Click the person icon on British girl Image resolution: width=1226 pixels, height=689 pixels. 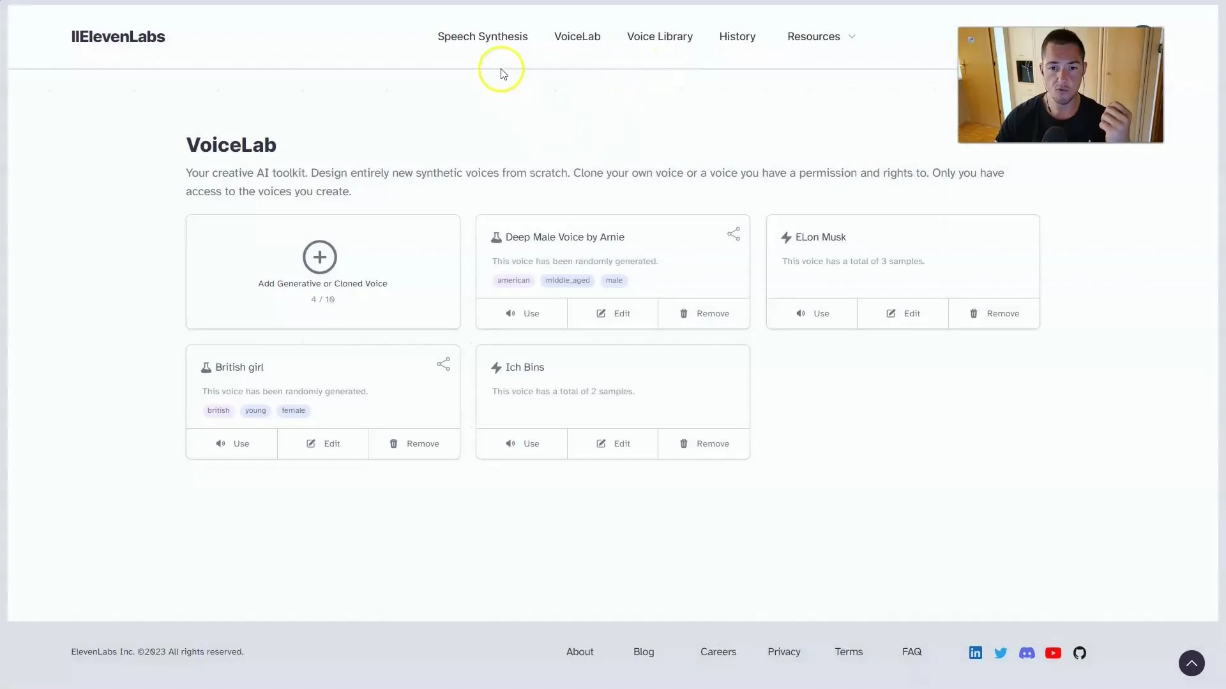coord(206,367)
